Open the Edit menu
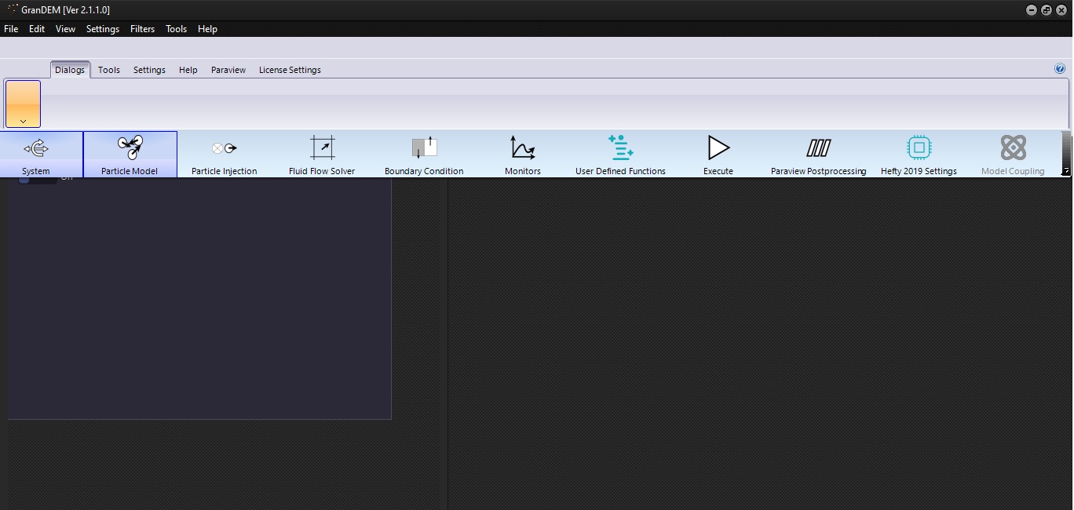The width and height of the screenshot is (1074, 510). [37, 29]
